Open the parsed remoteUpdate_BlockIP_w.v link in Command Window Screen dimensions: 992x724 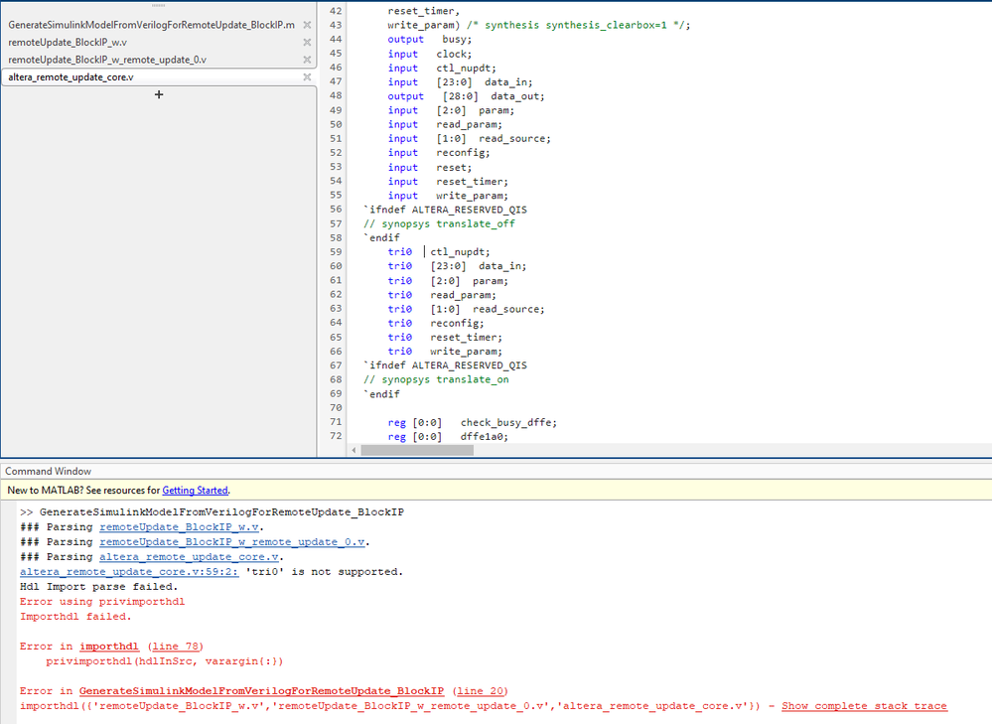tap(180, 527)
